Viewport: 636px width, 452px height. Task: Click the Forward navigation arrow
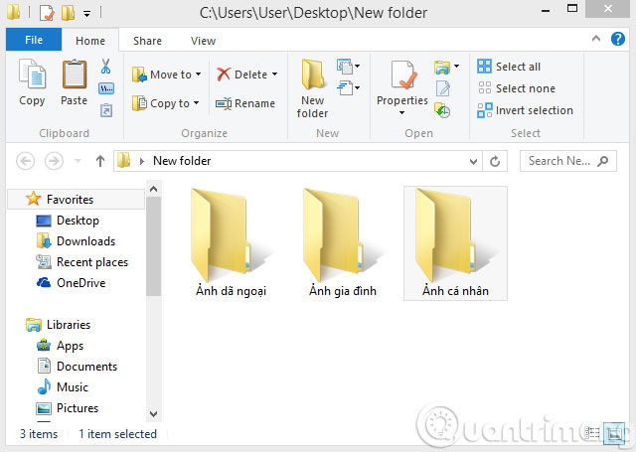54,161
